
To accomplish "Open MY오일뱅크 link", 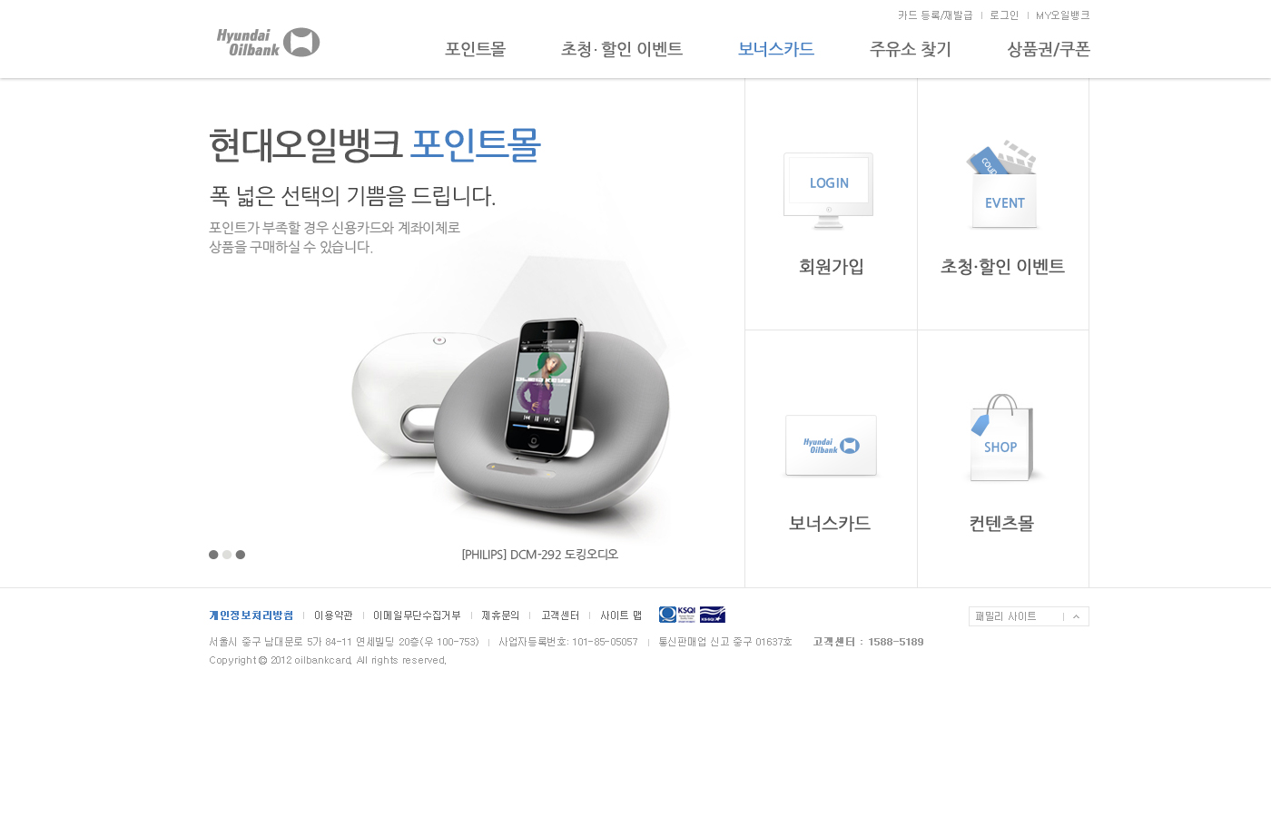I will [x=1063, y=15].
